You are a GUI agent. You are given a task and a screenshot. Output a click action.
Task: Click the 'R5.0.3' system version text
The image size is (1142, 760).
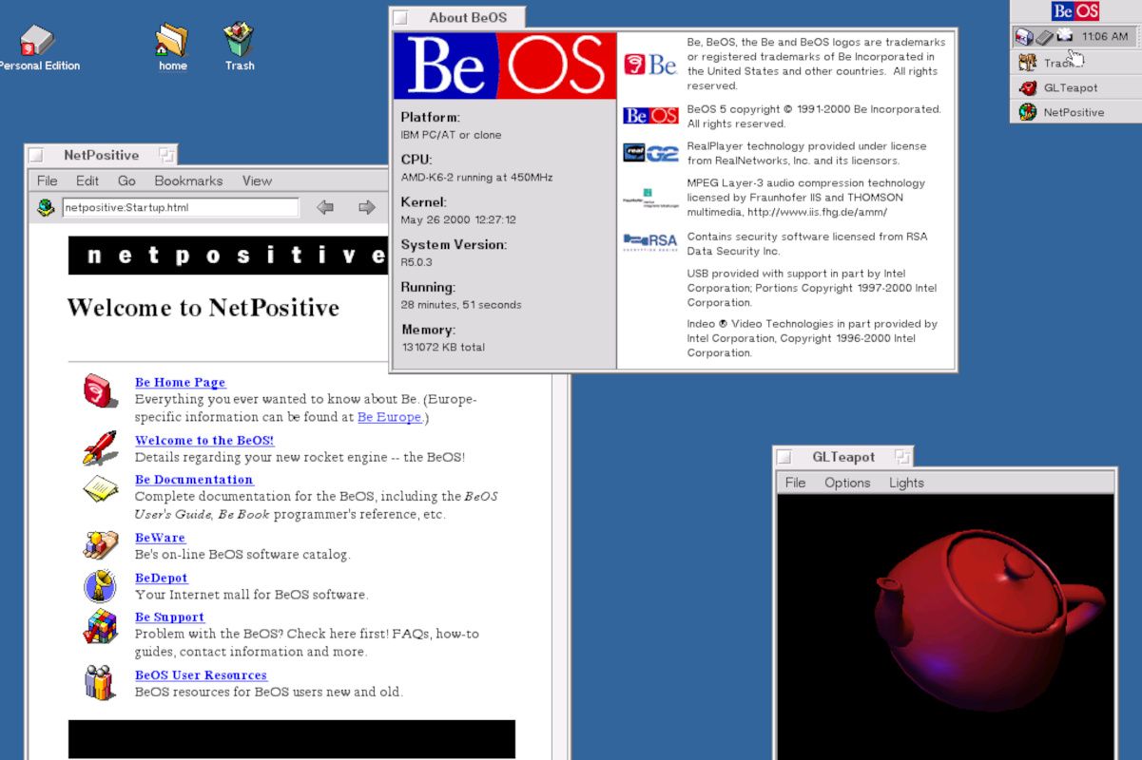click(x=416, y=262)
